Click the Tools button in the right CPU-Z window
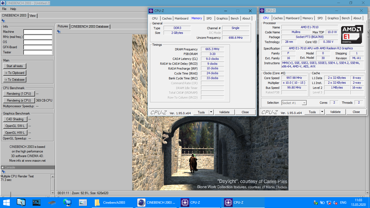The height and width of the screenshot is (208, 370). [x=312, y=112]
